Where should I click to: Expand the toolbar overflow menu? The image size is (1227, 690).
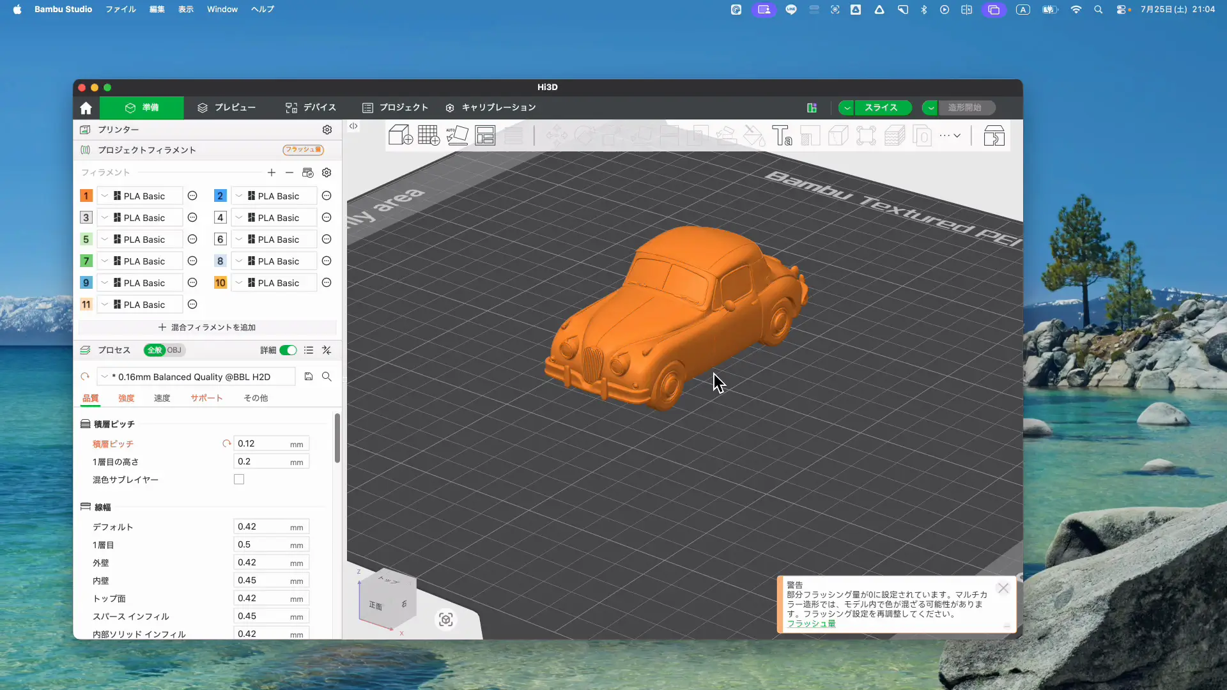pos(950,135)
